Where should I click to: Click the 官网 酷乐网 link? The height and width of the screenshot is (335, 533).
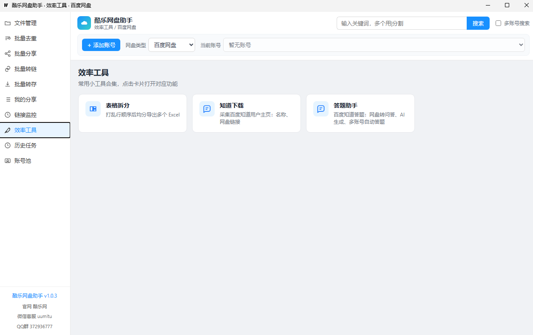pyautogui.click(x=35, y=307)
